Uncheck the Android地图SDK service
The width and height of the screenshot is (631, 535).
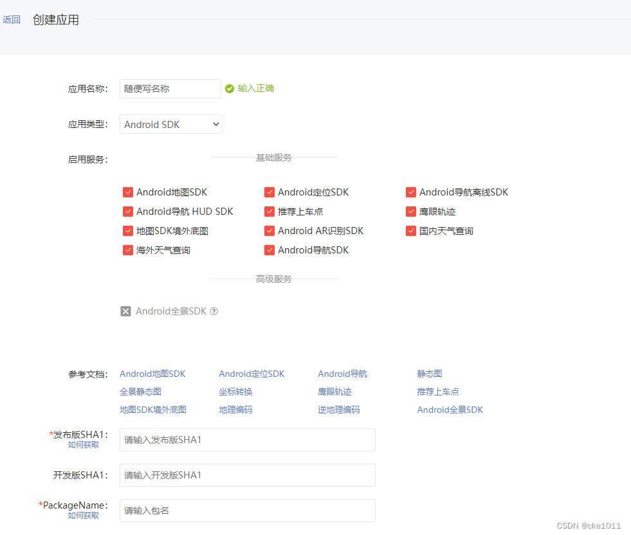point(128,192)
